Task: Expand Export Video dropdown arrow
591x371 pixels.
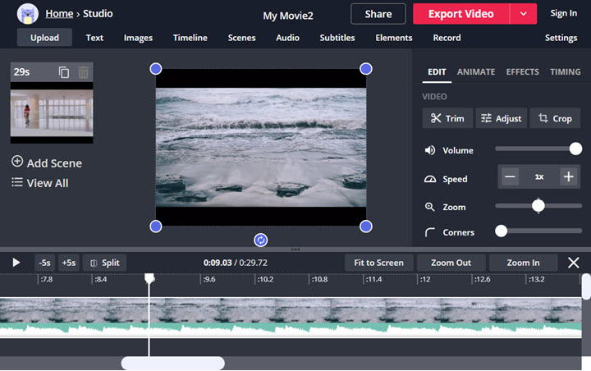Action: 523,14
